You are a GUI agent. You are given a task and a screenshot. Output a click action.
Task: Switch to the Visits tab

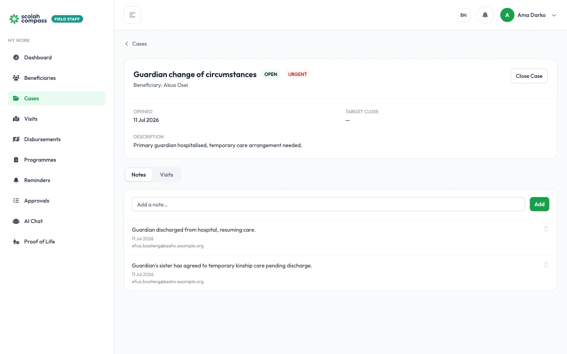tap(167, 175)
